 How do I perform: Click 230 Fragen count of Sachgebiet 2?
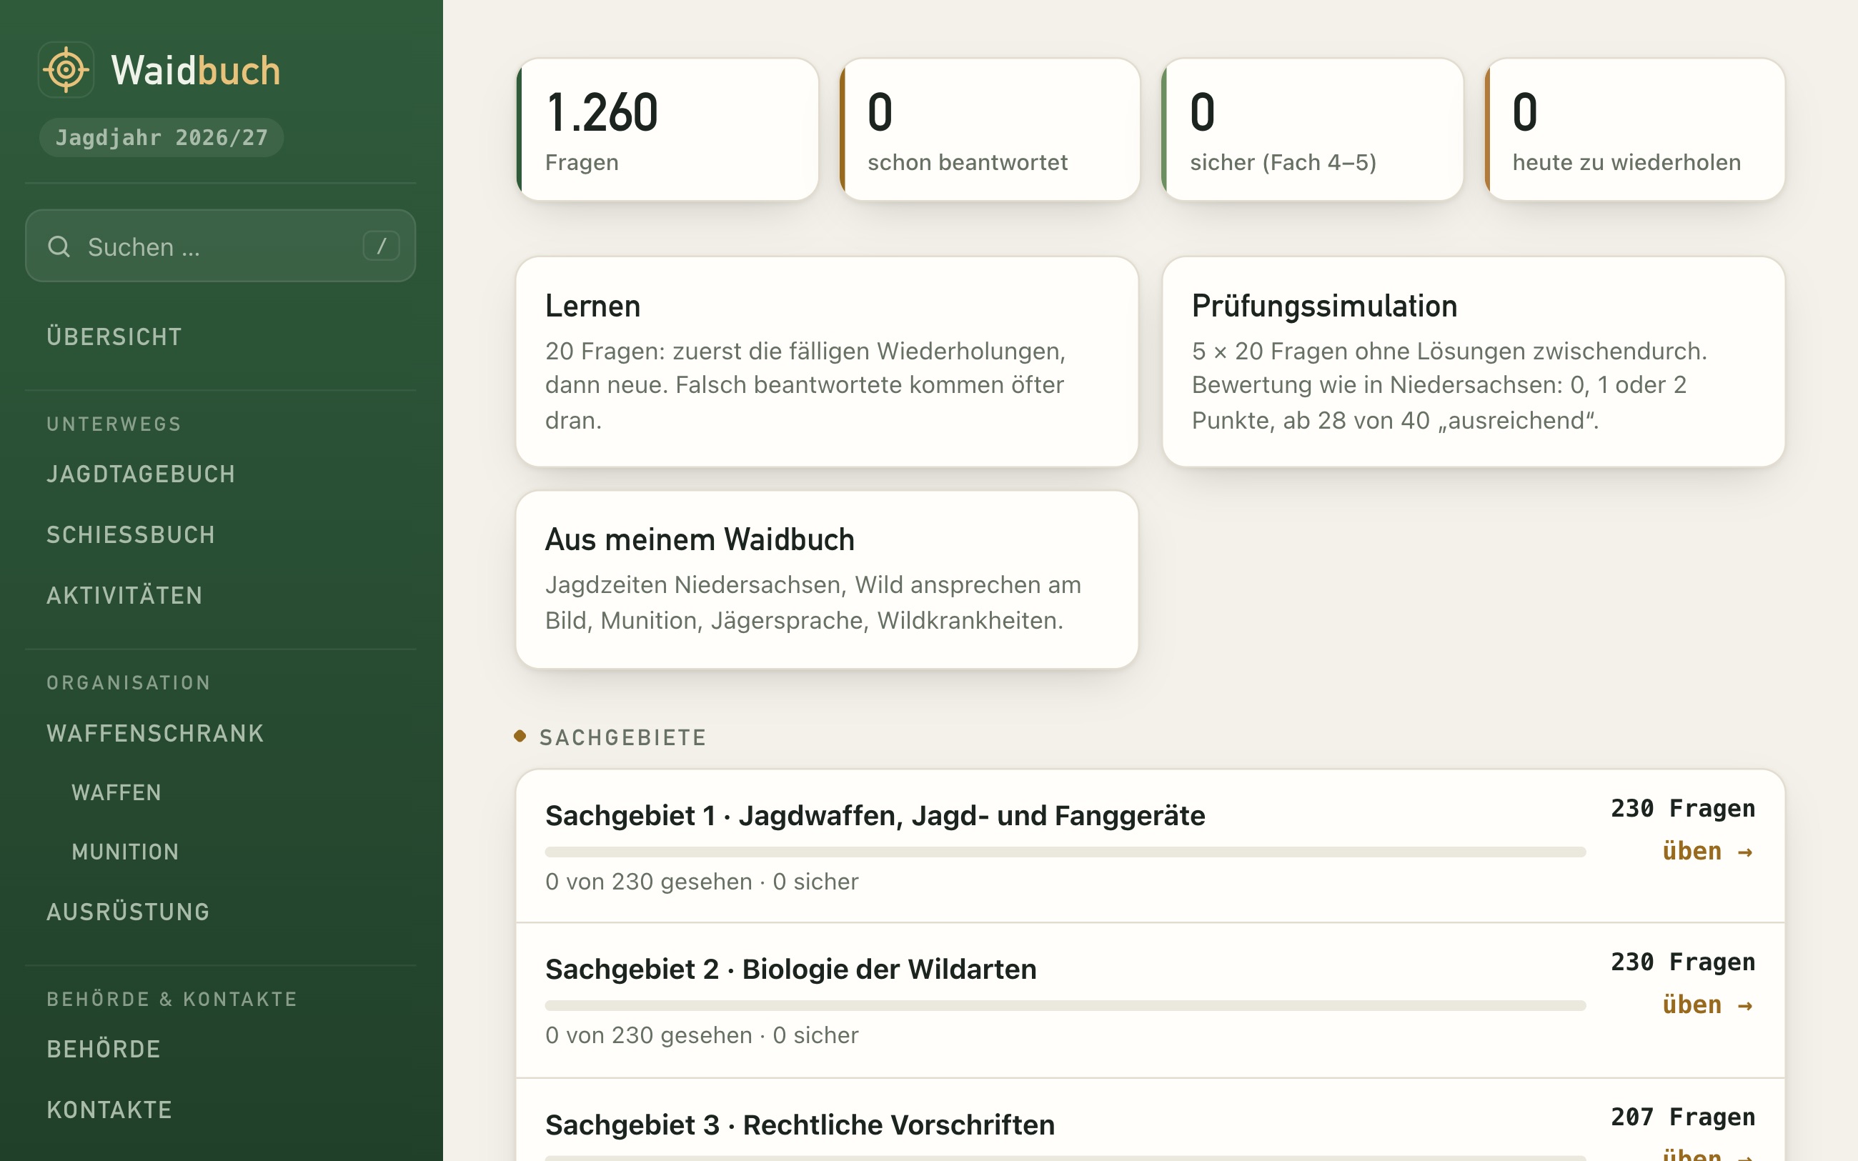tap(1683, 962)
